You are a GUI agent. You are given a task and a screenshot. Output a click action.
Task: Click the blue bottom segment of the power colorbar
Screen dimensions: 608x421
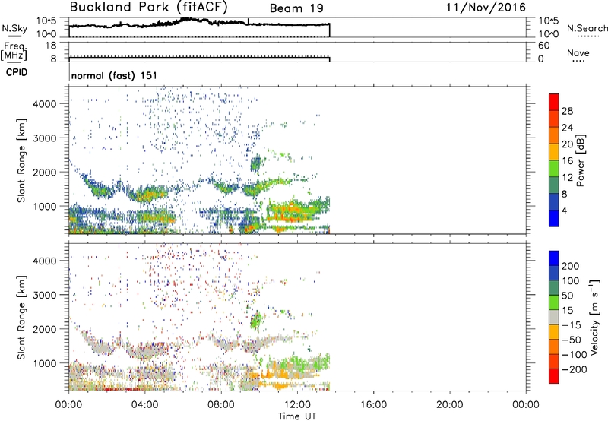coord(554,218)
